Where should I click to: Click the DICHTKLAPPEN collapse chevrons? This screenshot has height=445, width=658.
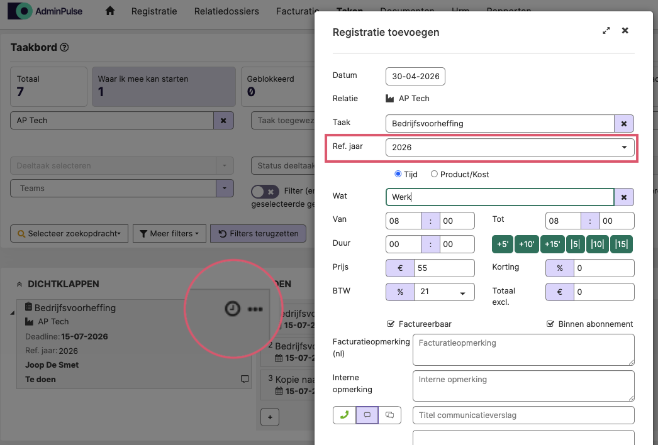tap(20, 284)
